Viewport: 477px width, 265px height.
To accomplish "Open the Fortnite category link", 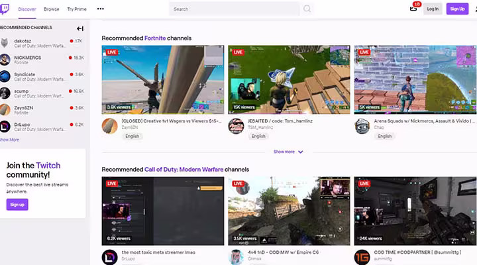I will 155,38.
